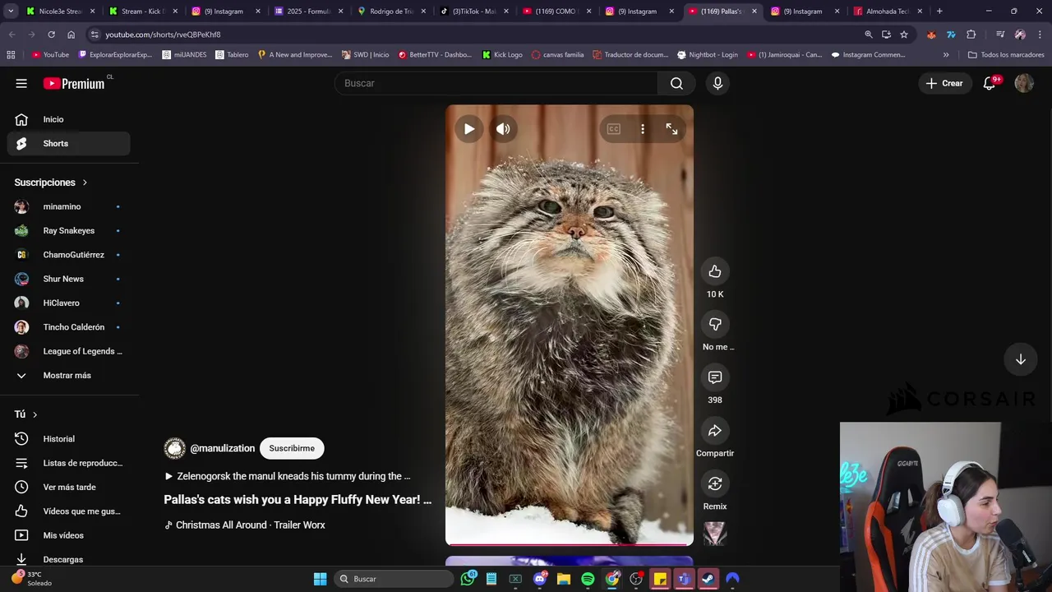
Task: Switch to the TikTok browser tab
Action: pos(473,12)
